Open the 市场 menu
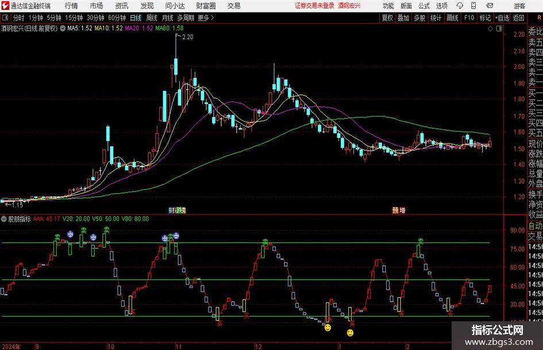Viewport: 543px width, 350px height. point(97,6)
